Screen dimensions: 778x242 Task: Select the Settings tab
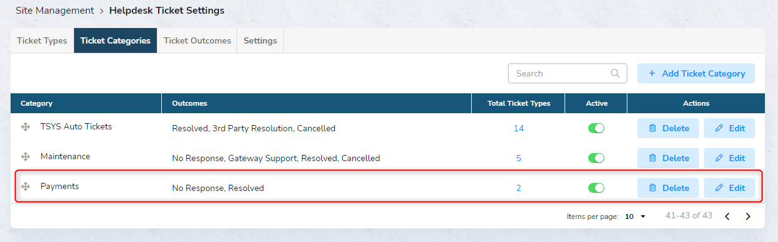coord(260,40)
